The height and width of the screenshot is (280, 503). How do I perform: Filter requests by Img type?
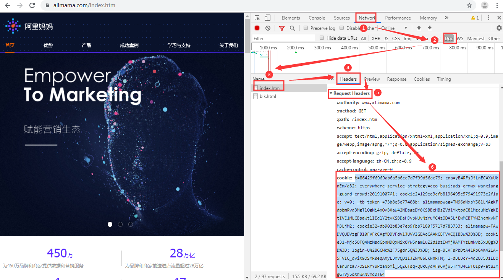click(408, 38)
